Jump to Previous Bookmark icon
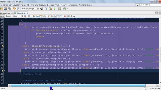The image size is (161, 90). pyautogui.click(x=49, y=16)
